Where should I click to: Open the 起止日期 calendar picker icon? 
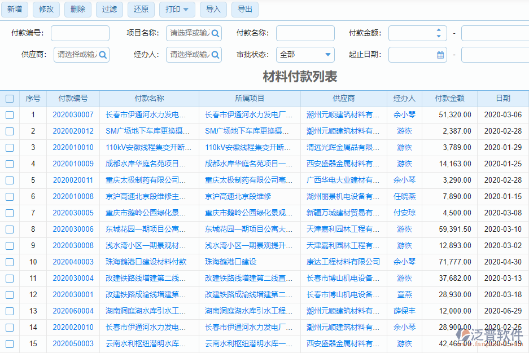pos(440,55)
